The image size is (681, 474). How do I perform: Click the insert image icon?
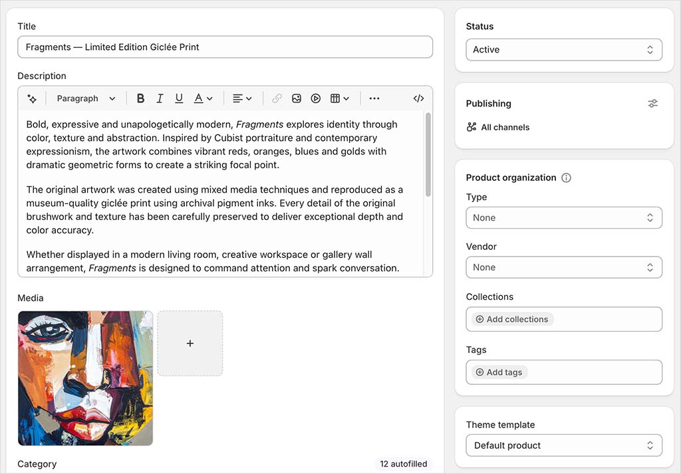pos(297,98)
